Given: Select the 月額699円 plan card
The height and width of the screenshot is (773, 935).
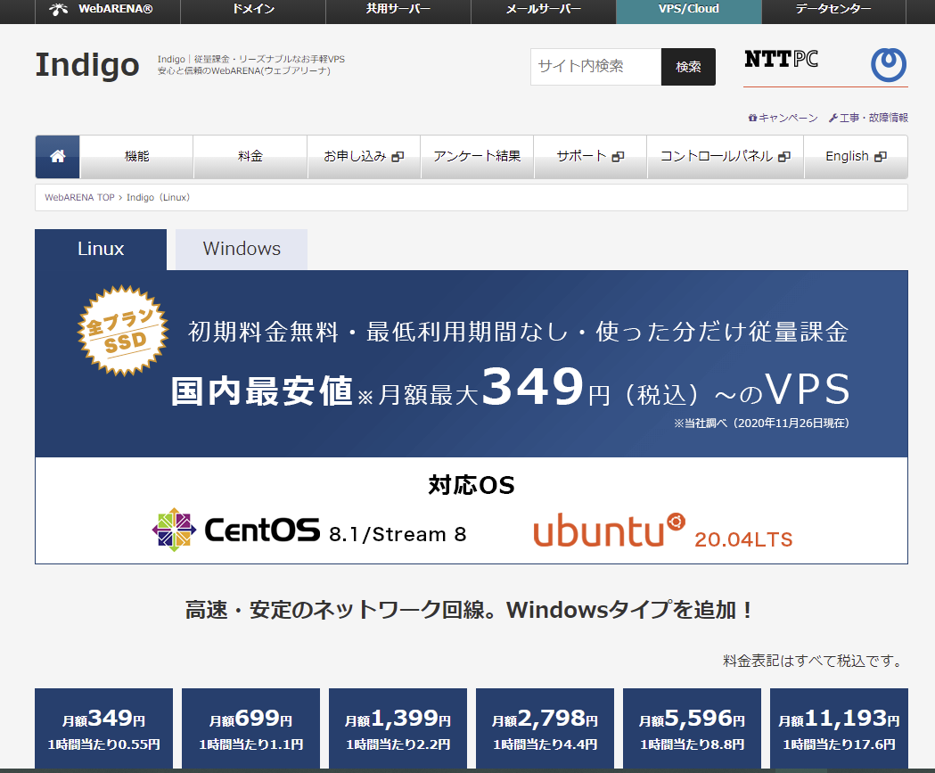Looking at the screenshot, I should pyautogui.click(x=251, y=728).
